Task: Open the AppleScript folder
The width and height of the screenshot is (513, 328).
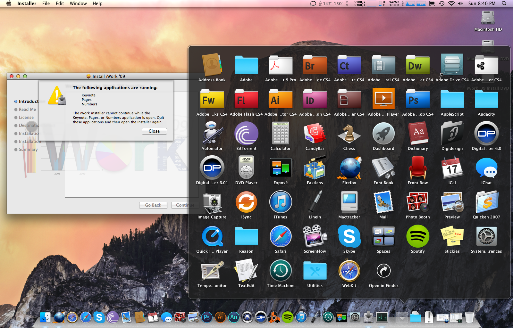Action: tap(452, 99)
